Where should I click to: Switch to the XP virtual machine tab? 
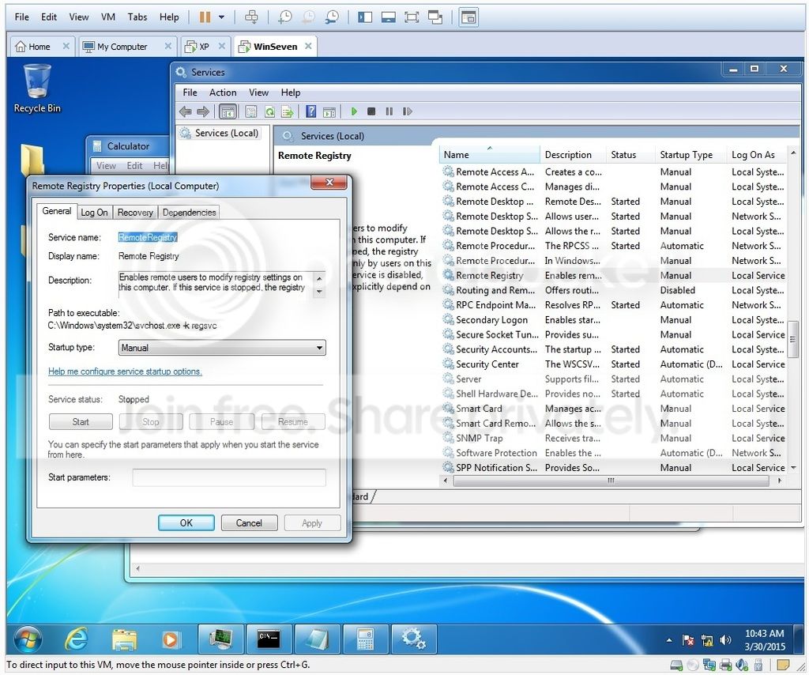pos(205,47)
